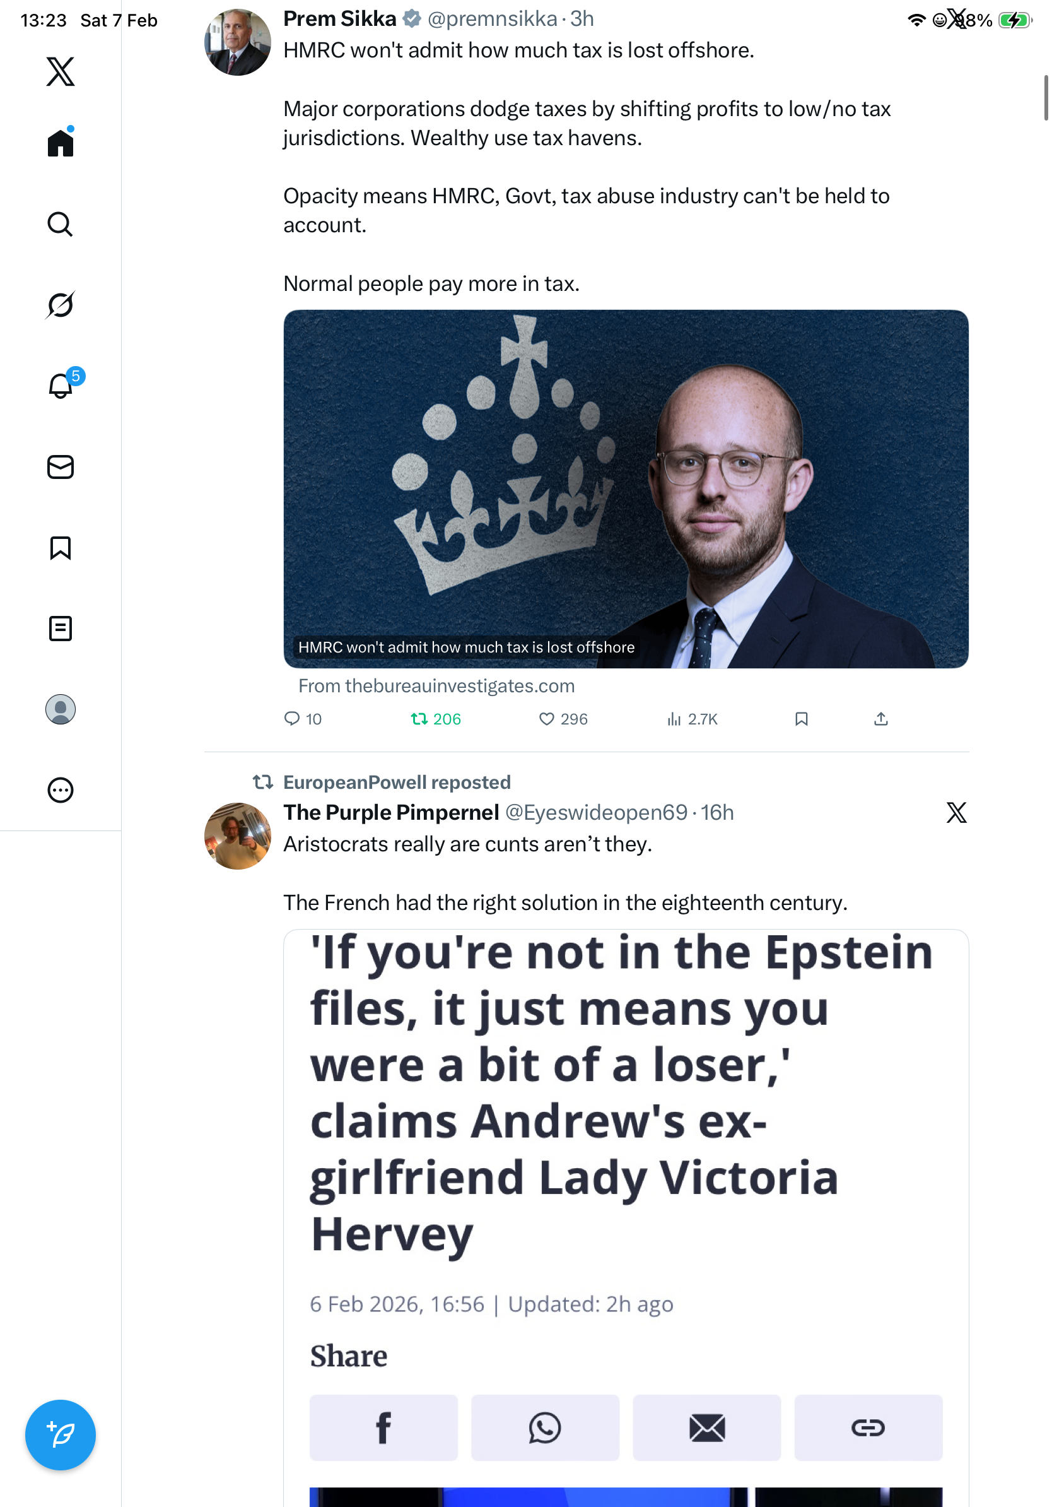The width and height of the screenshot is (1052, 1507).
Task: Open Direct Messages envelope icon
Action: tap(61, 466)
